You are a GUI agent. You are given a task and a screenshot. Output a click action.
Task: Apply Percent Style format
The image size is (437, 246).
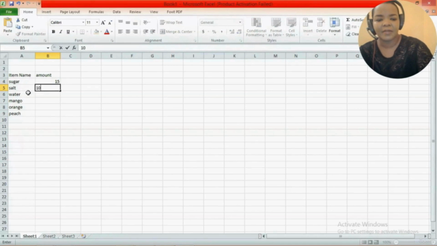pos(214,32)
